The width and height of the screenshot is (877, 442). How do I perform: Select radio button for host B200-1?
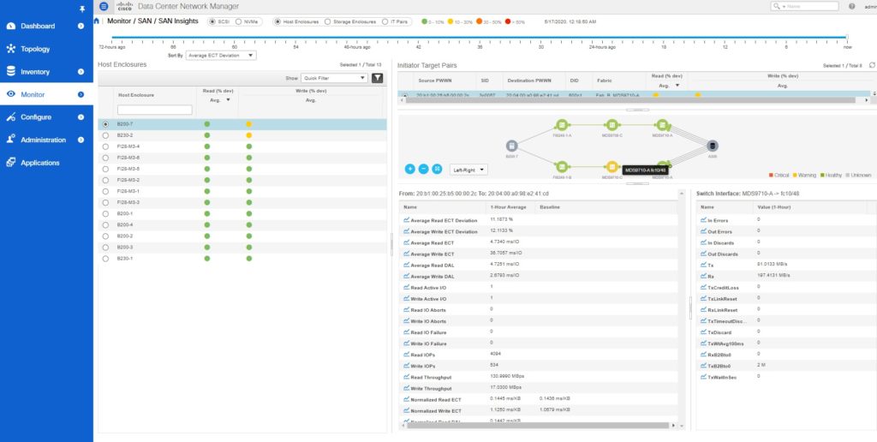(105, 214)
